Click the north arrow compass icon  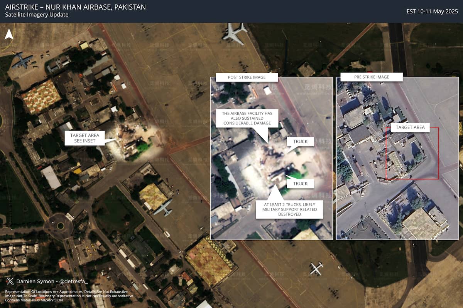tap(8, 34)
